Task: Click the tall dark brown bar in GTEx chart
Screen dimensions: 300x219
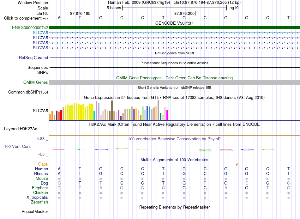Action: coord(112,110)
